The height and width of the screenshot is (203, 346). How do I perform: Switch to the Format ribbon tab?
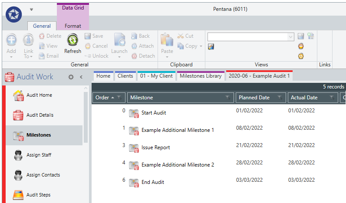click(x=73, y=26)
